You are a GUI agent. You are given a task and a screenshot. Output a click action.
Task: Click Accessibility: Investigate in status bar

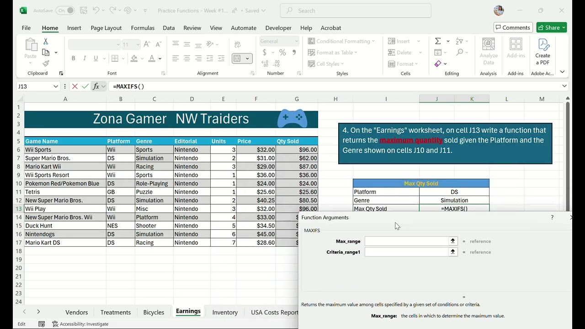pos(80,324)
